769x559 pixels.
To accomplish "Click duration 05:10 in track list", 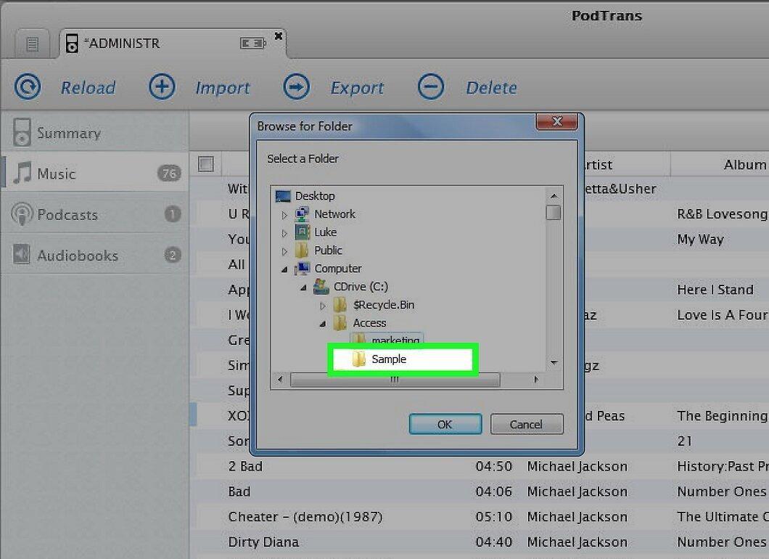I will point(494,517).
